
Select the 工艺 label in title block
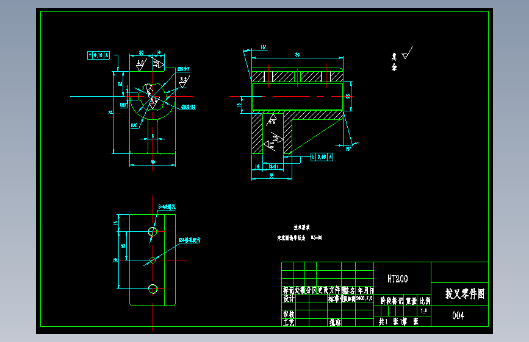289,323
